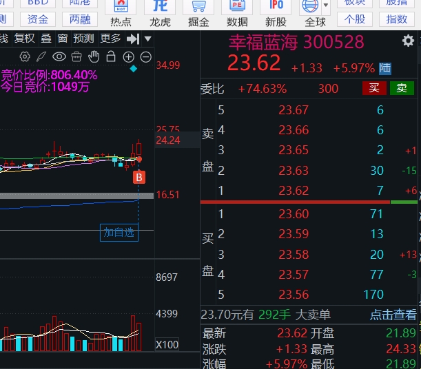
Task: Click stock title 幸福蓝海 300528
Action: tap(296, 43)
